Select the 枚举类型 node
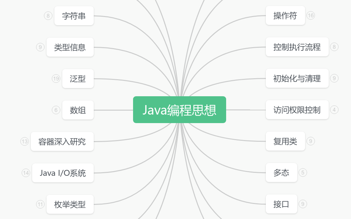The height and width of the screenshot is (219, 351). tap(70, 204)
